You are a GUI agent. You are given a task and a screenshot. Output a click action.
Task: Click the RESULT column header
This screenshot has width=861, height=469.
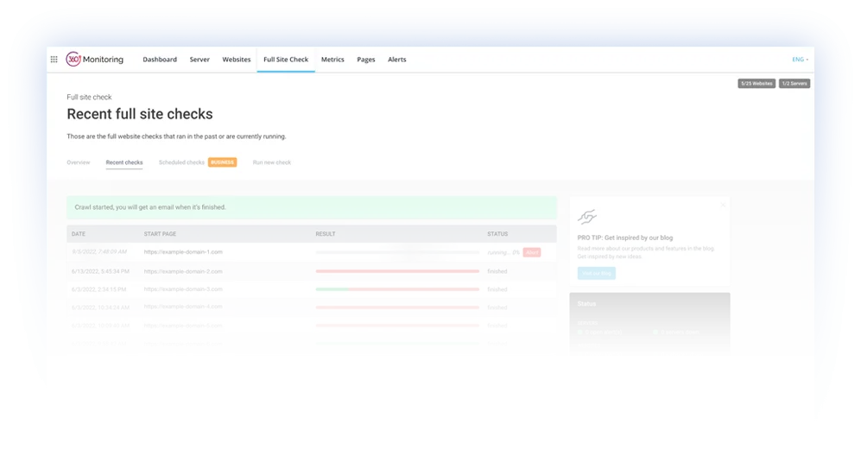coord(325,234)
